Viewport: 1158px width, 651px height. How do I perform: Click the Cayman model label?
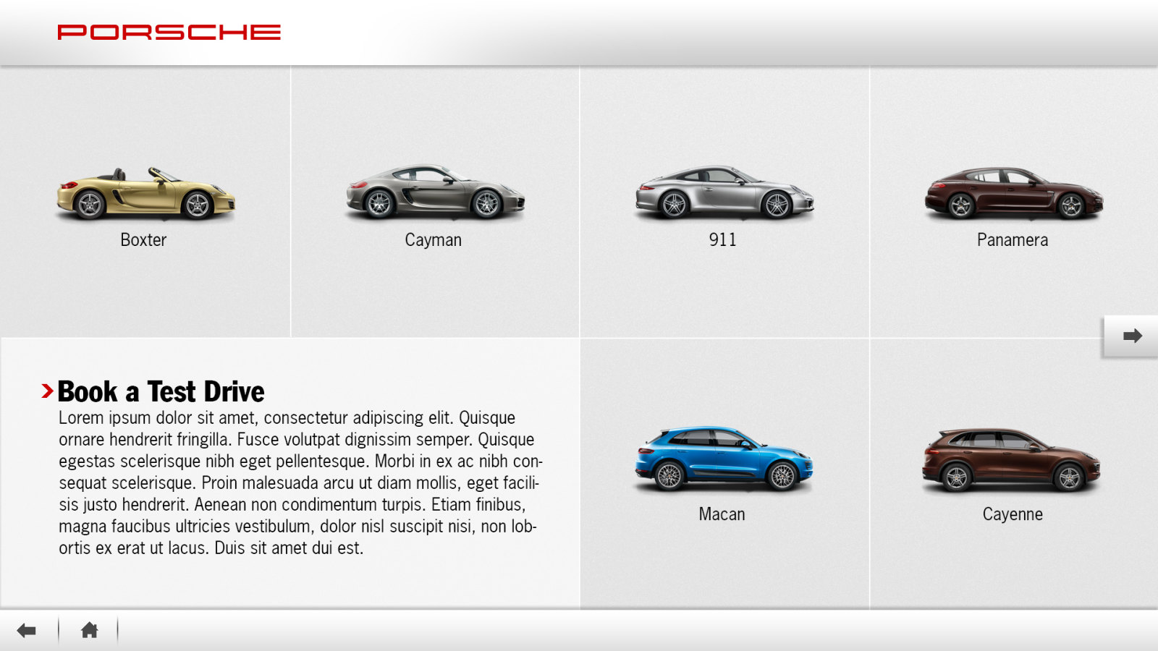[433, 239]
